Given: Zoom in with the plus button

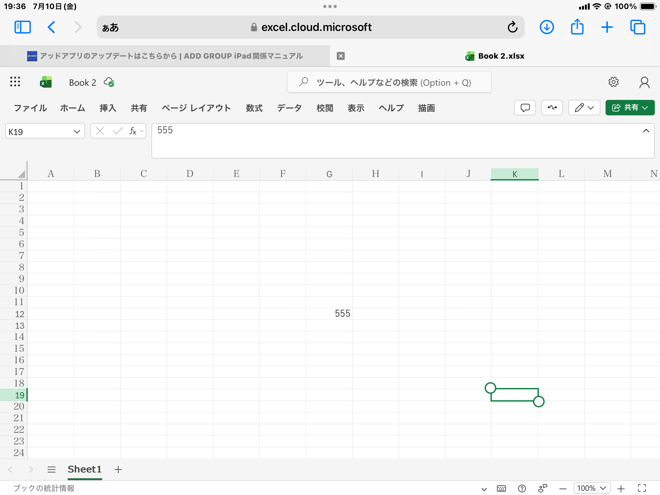Looking at the screenshot, I should [x=621, y=489].
